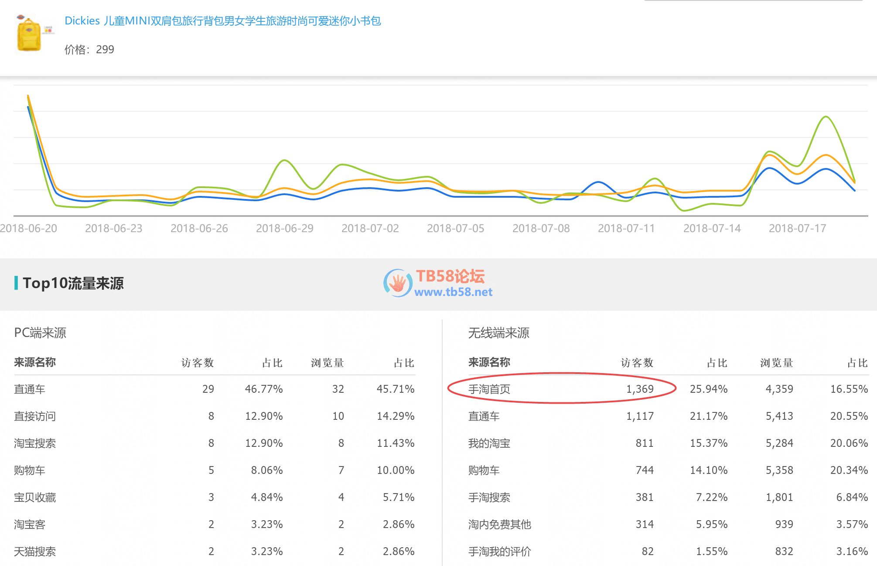Click the 20.06% share value
877x566 pixels.
(849, 443)
